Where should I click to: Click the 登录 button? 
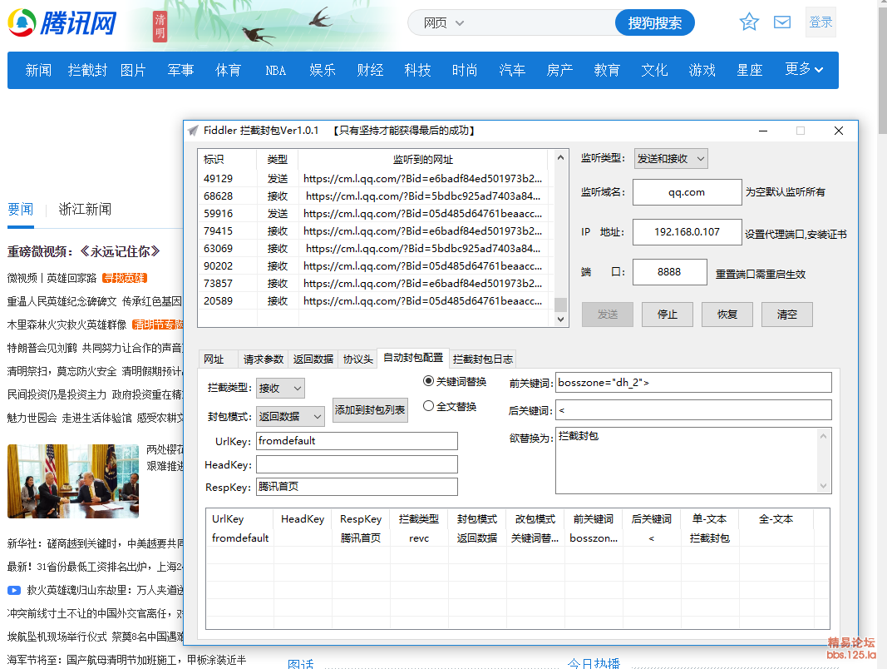[x=820, y=22]
